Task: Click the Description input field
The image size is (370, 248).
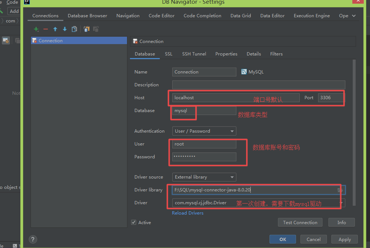Action: [x=258, y=85]
